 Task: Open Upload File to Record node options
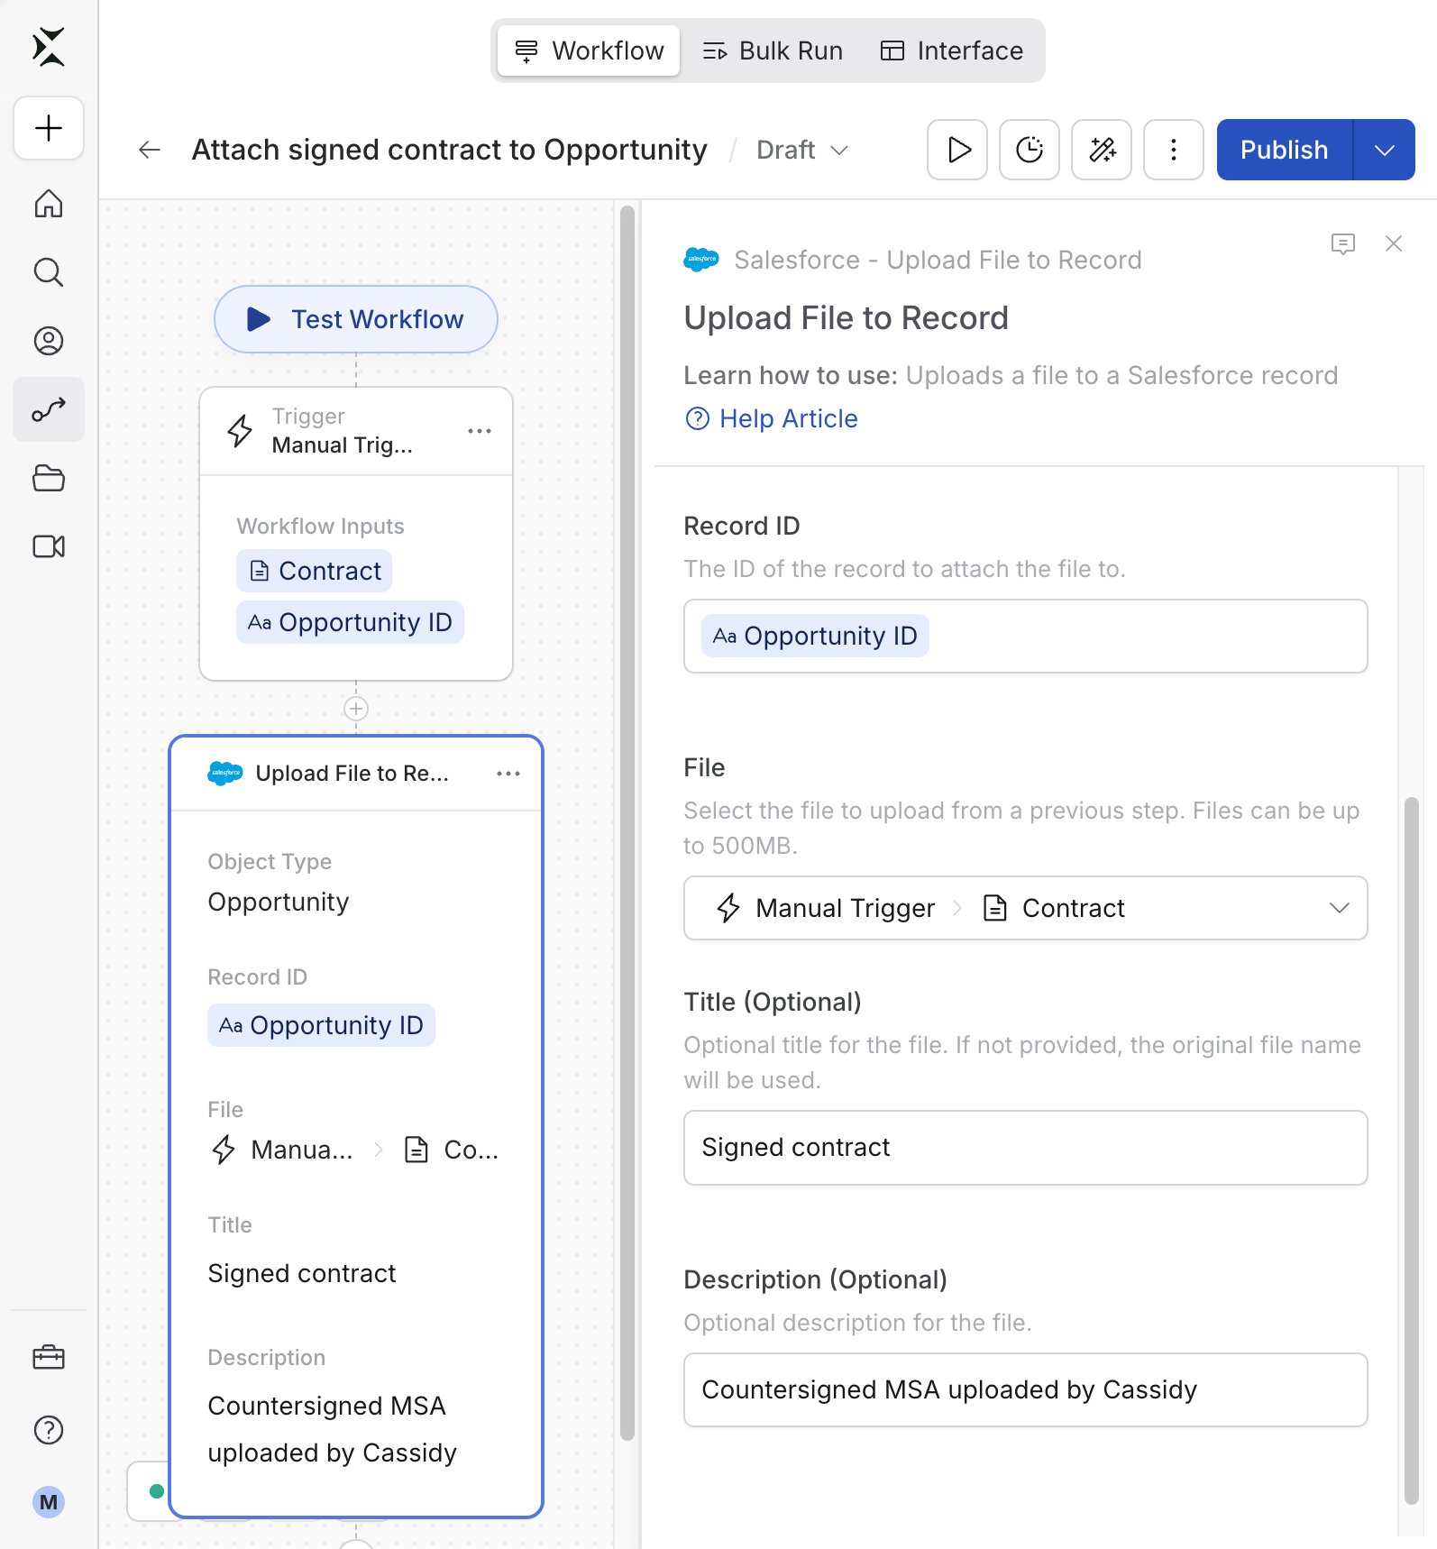tap(508, 774)
